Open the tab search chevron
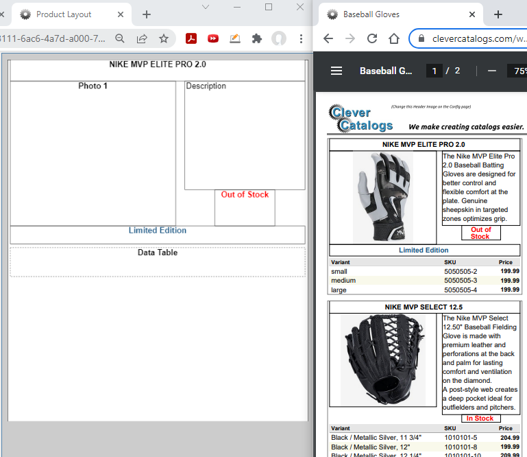 [206, 7]
